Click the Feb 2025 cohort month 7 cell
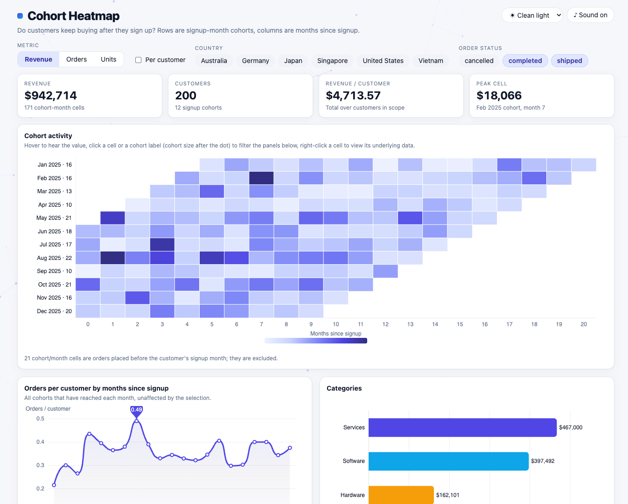This screenshot has height=504, width=628. pyautogui.click(x=261, y=178)
